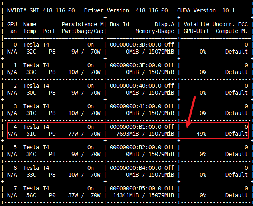Image resolution: width=253 pixels, height=206 pixels.
Task: Click the 51C temperature of GPU 4
Action: [31, 134]
